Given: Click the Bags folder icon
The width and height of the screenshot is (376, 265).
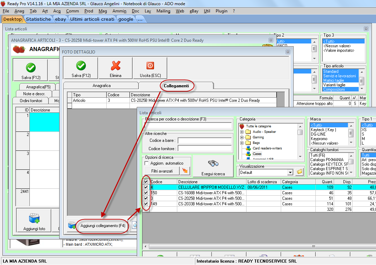Looking at the screenshot, I should click(248, 143).
